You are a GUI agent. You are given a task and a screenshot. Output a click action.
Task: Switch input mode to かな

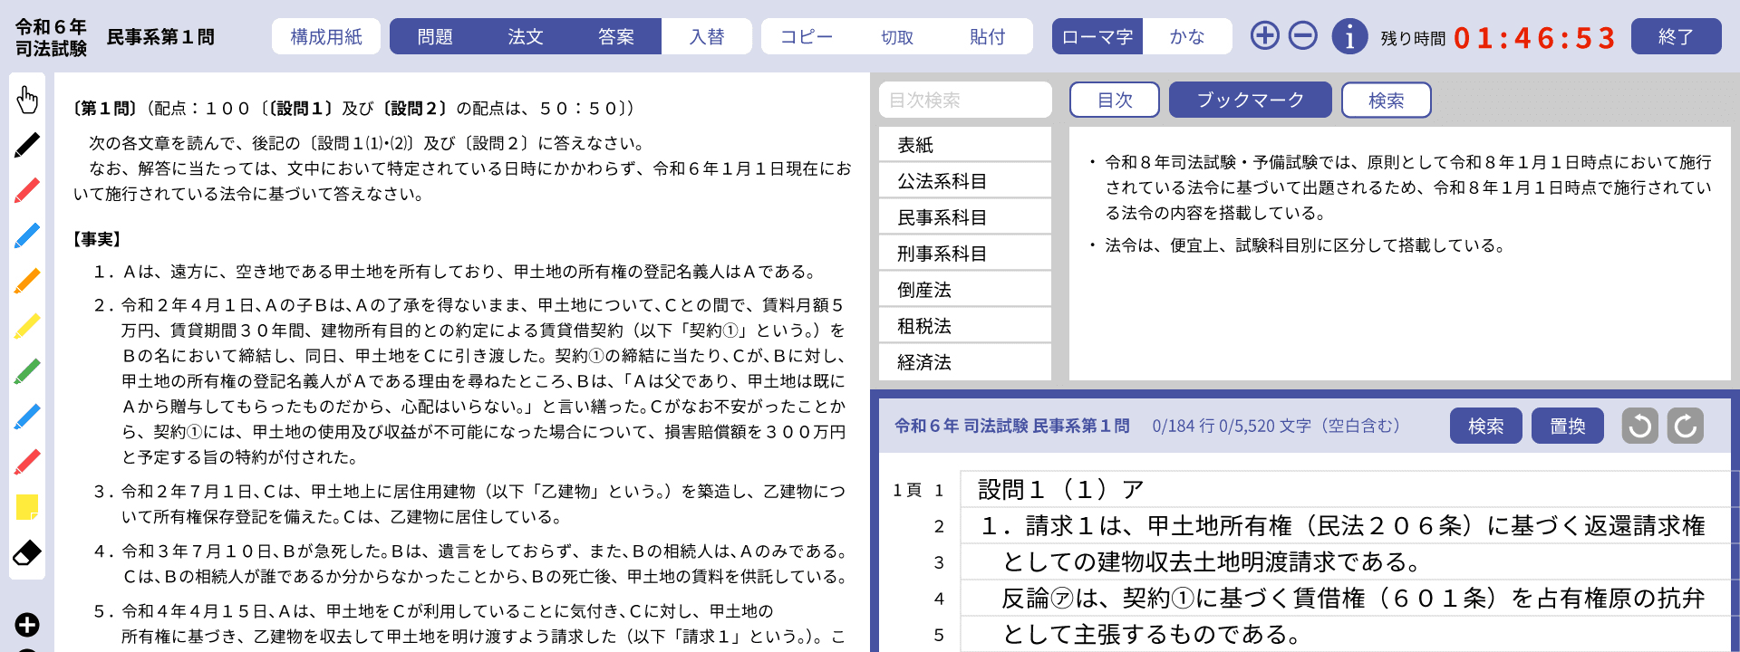click(1187, 36)
